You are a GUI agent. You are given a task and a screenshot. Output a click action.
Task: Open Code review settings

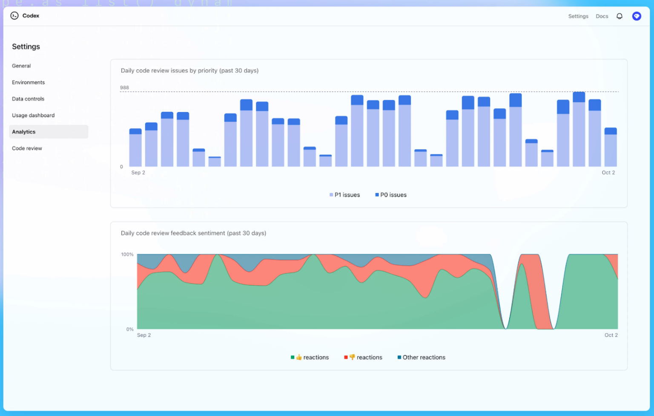pyautogui.click(x=27, y=148)
